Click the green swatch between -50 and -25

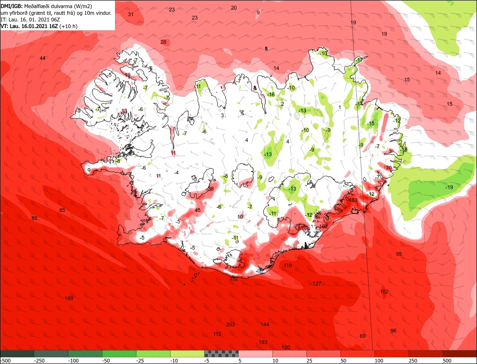pos(119,354)
